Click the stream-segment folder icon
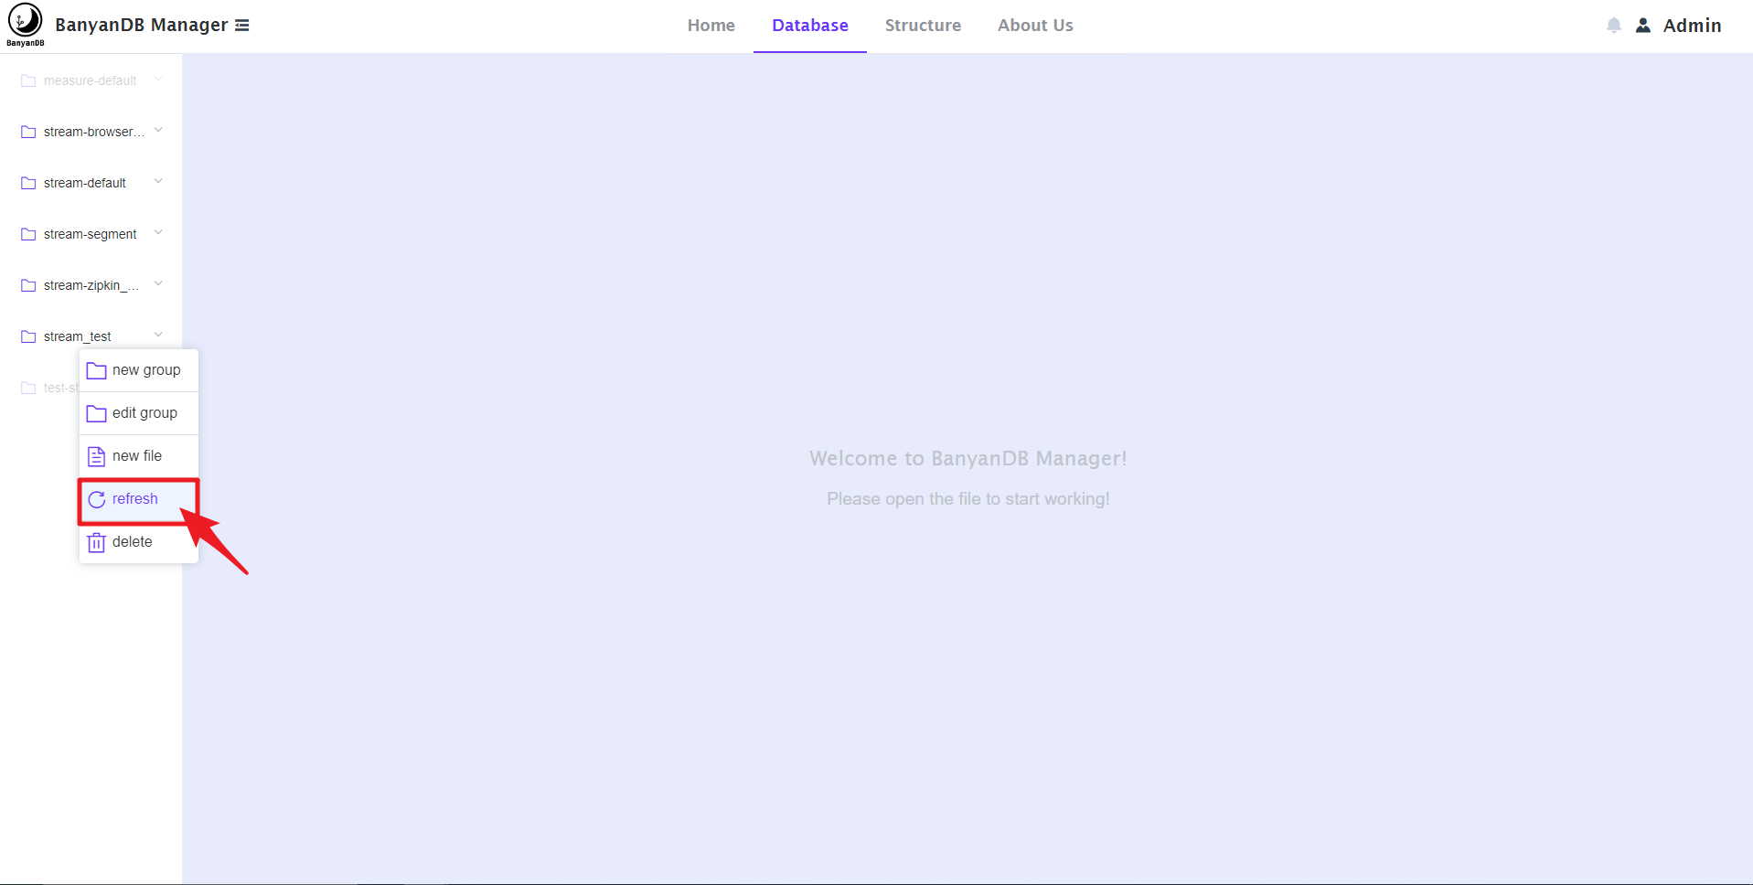The width and height of the screenshot is (1753, 885). [x=28, y=234]
